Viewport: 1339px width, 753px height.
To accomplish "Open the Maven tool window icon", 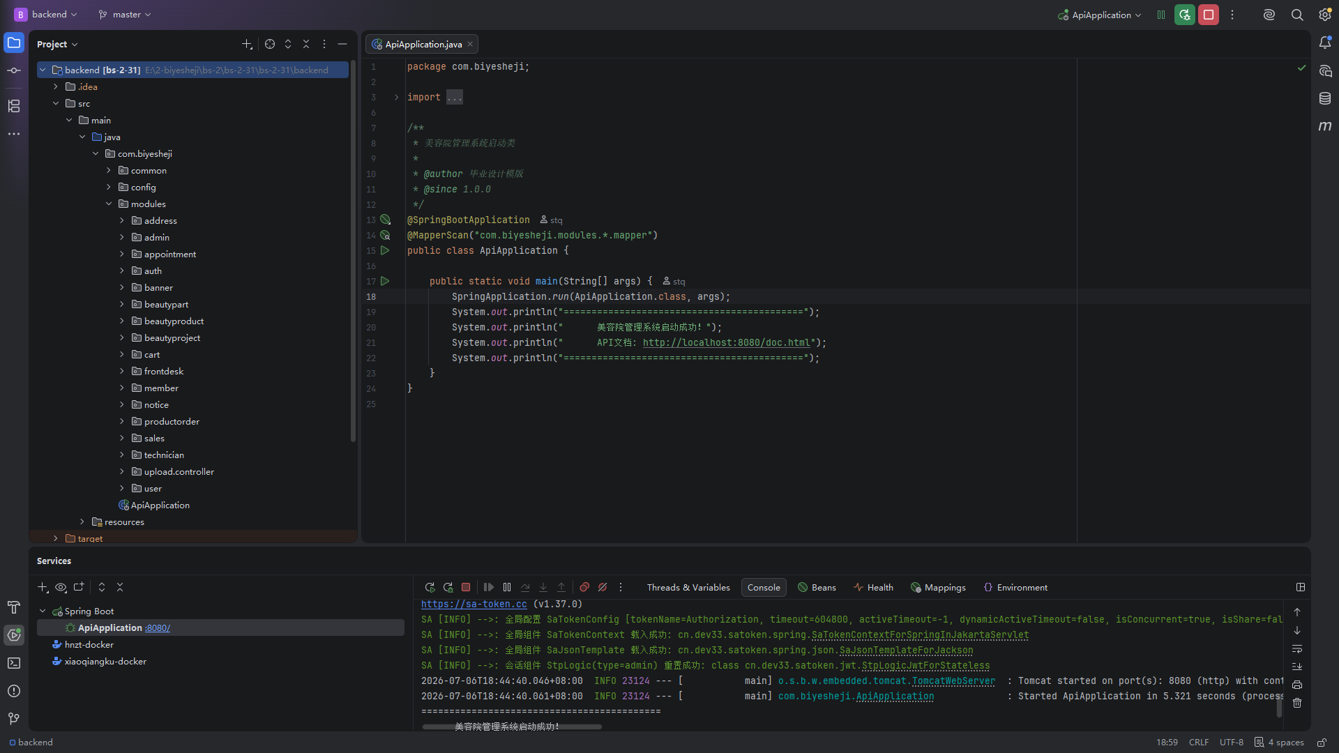I will pyautogui.click(x=1325, y=126).
